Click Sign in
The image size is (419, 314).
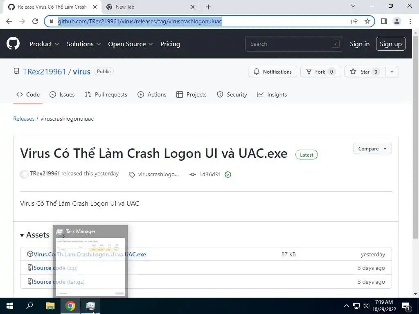pyautogui.click(x=360, y=44)
